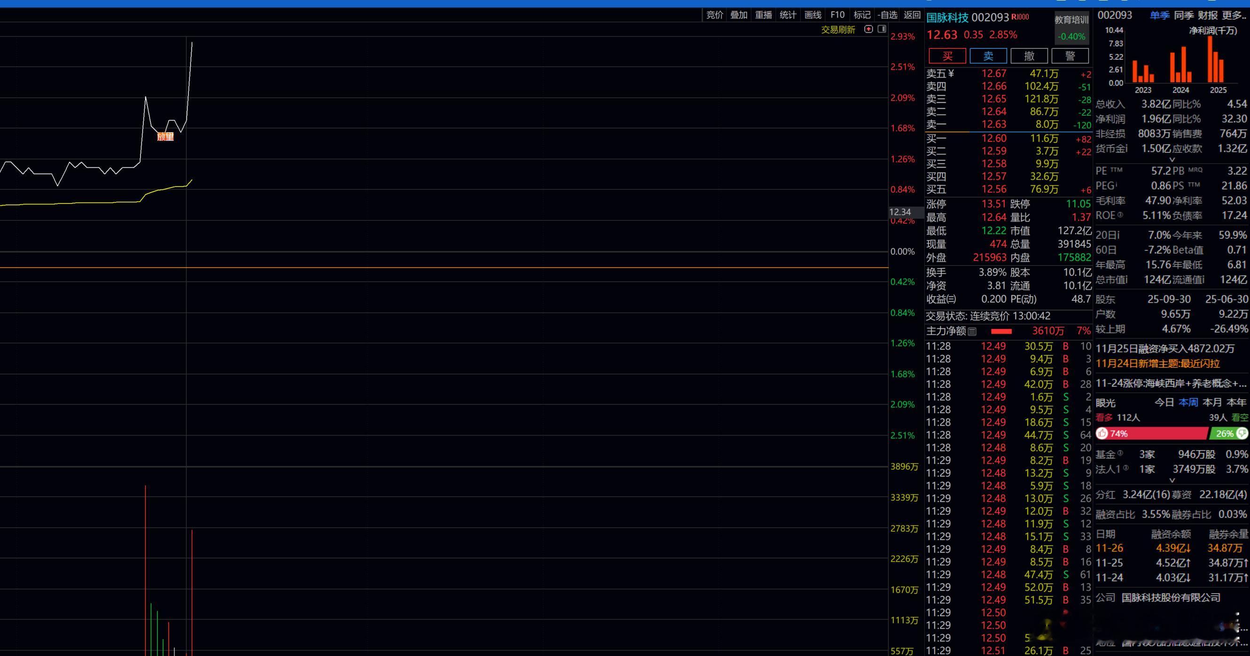Click the ¥ symbol beside 卖五
This screenshot has height=656, width=1250.
point(951,74)
